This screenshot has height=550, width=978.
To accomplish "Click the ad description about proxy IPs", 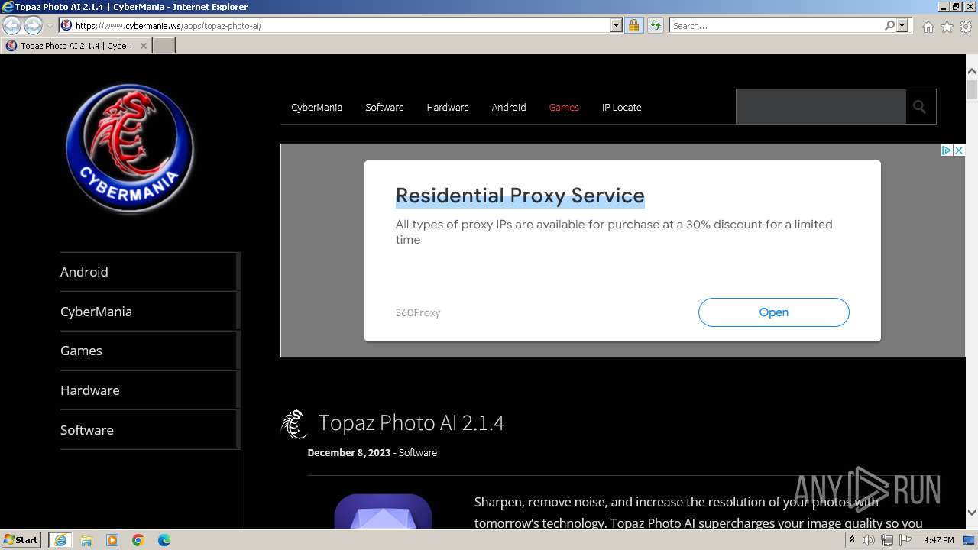I will point(614,231).
